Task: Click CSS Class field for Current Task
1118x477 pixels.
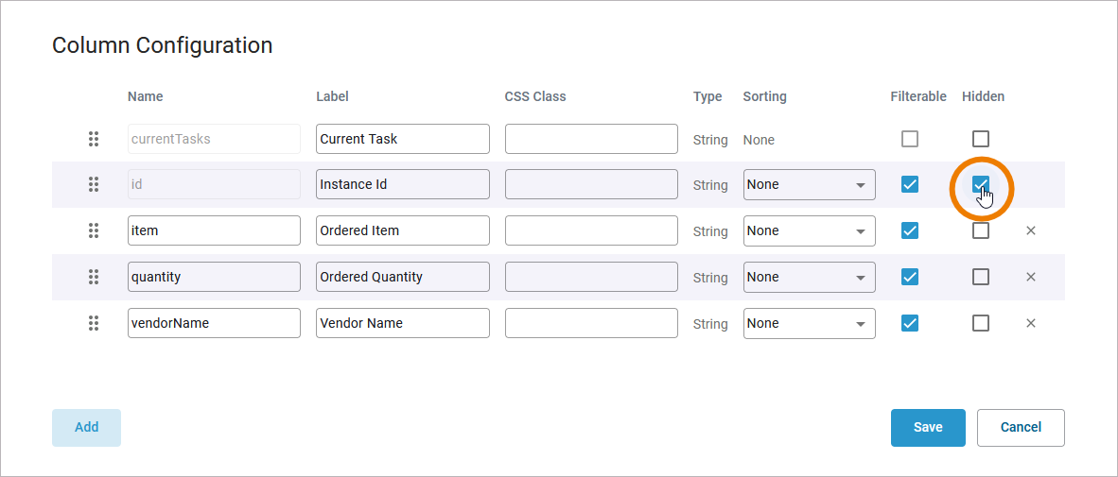Action: click(x=591, y=139)
